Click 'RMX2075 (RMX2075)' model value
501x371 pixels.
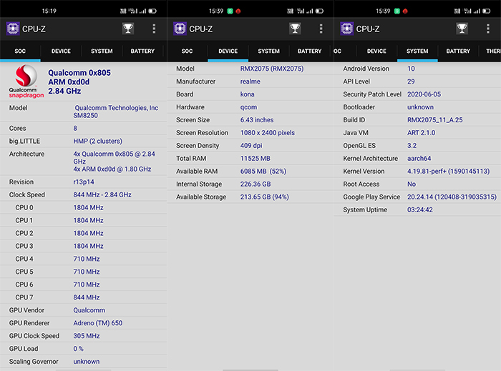click(272, 69)
